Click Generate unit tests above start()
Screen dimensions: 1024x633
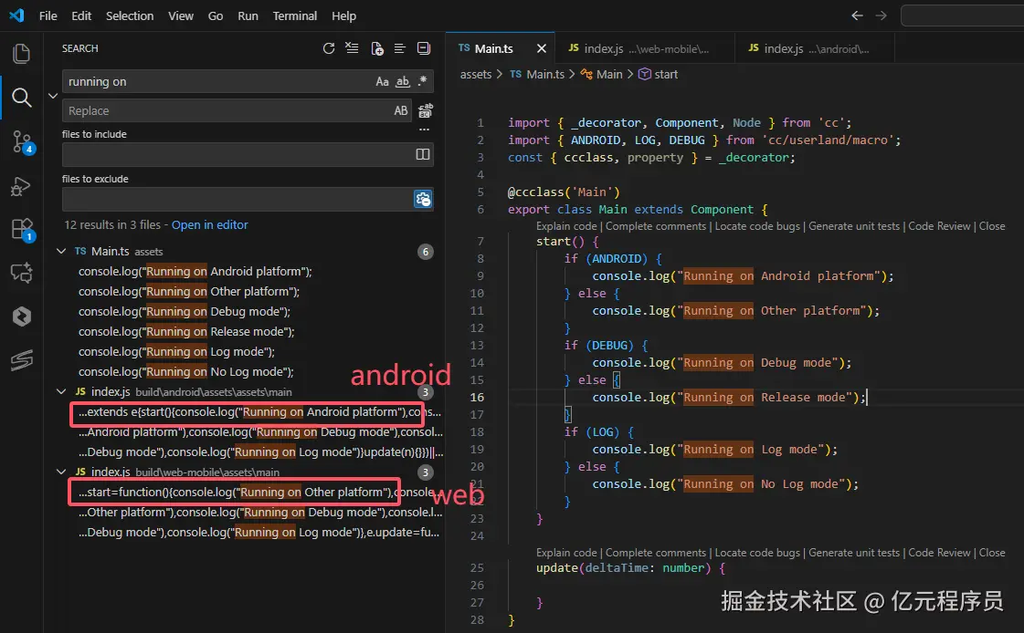click(854, 226)
